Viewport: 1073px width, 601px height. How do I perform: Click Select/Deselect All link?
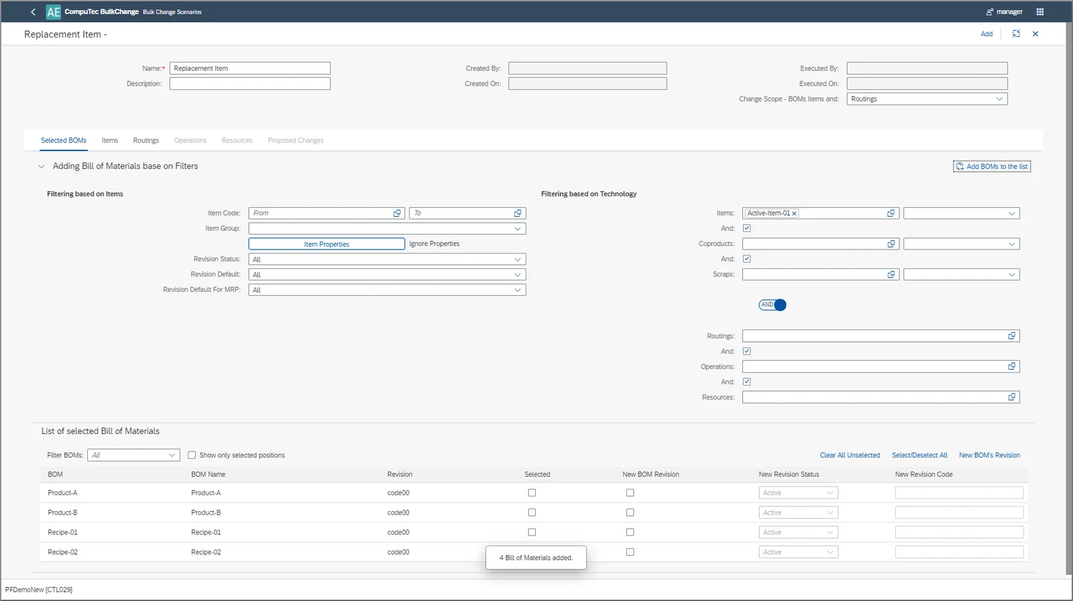pos(919,455)
